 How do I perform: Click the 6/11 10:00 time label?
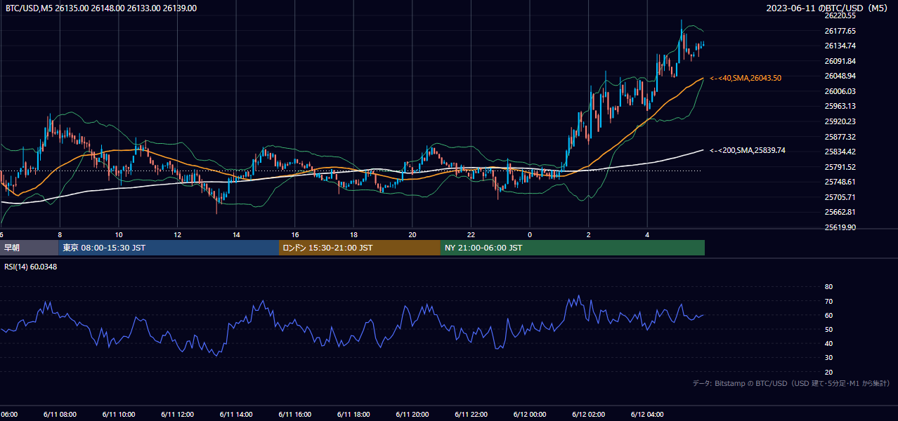coord(118,414)
